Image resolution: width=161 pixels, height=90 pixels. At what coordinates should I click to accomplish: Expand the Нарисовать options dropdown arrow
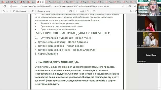(28, 11)
